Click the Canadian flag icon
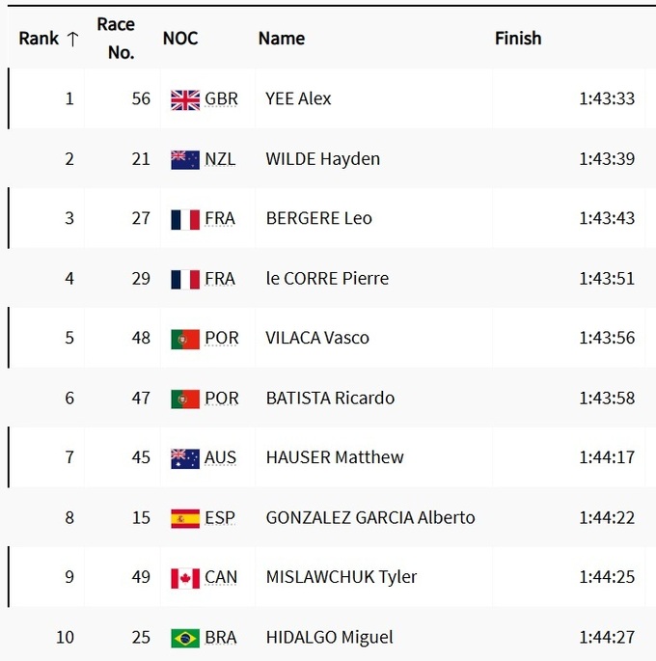 coord(185,578)
